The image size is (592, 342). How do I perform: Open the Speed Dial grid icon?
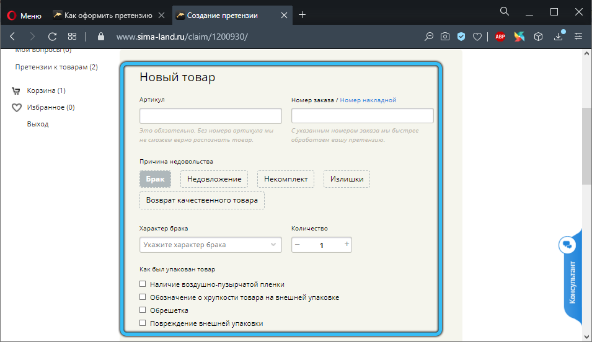tap(72, 37)
